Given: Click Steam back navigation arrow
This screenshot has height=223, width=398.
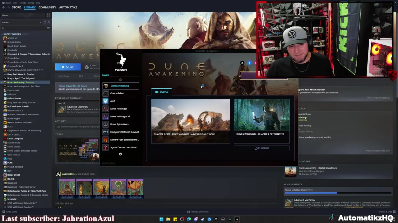Looking at the screenshot, I should point(3,7).
